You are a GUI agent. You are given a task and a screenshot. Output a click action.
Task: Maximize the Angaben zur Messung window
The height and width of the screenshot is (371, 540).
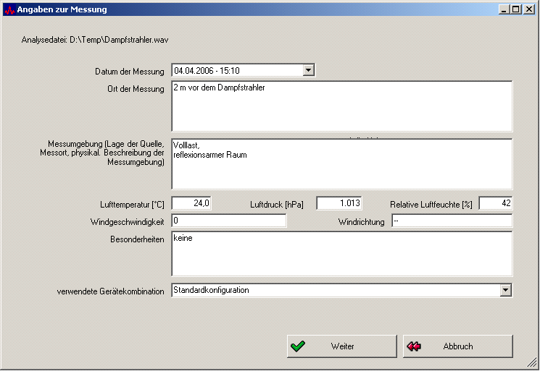pyautogui.click(x=516, y=9)
